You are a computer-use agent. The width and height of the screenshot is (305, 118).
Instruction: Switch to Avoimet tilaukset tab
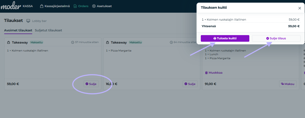pos(18,30)
